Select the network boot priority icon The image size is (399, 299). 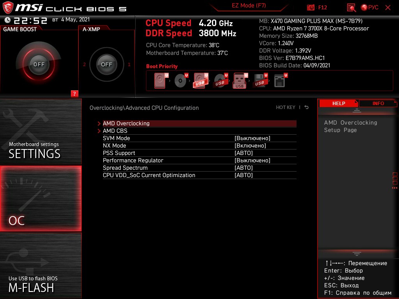pyautogui.click(x=281, y=81)
